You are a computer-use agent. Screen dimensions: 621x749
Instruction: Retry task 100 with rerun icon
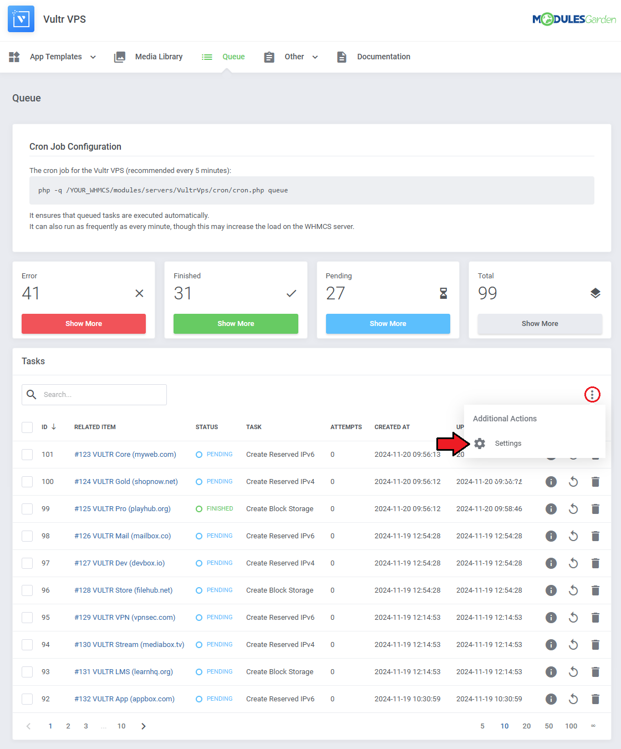(x=573, y=482)
